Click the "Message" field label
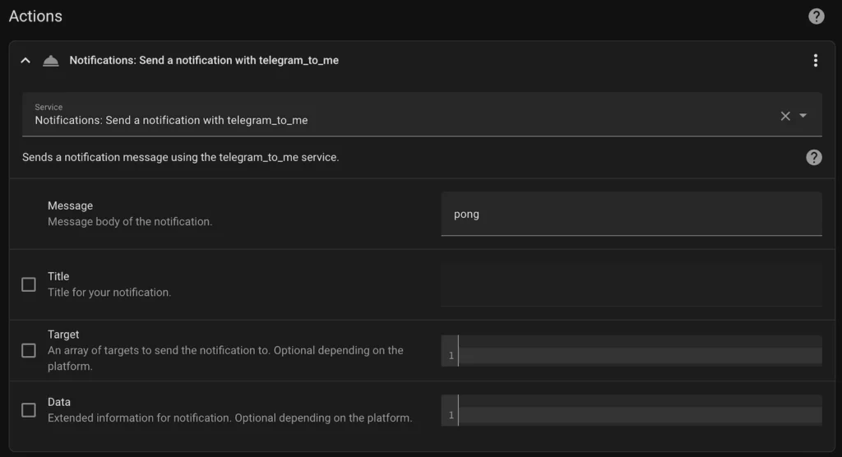Image resolution: width=842 pixels, height=457 pixels. 70,205
